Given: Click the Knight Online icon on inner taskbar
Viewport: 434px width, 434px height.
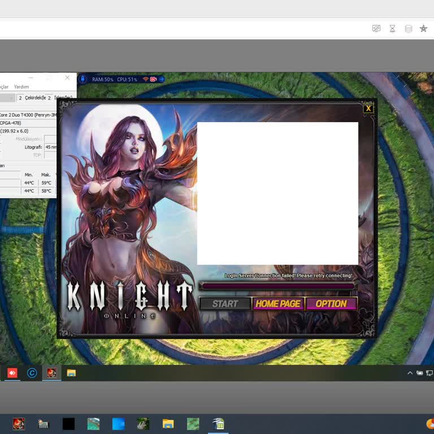Looking at the screenshot, I should (52, 373).
